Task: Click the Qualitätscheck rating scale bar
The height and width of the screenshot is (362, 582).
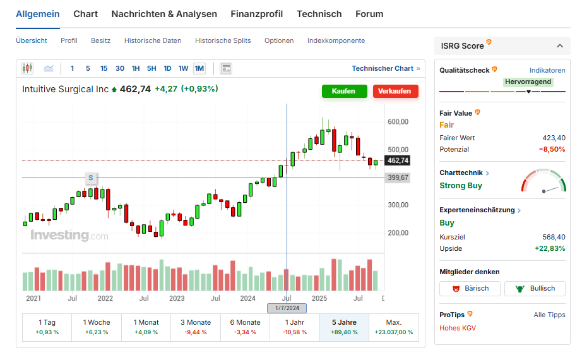Action: pos(502,92)
